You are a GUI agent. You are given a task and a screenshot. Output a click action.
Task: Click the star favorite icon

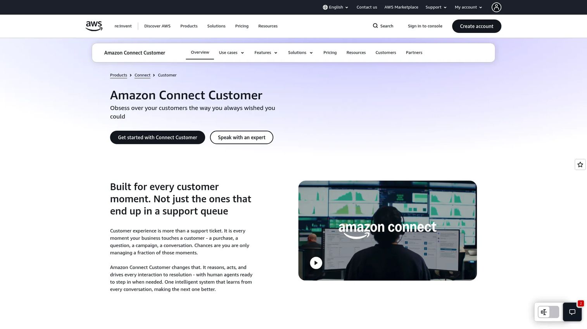[x=580, y=165]
